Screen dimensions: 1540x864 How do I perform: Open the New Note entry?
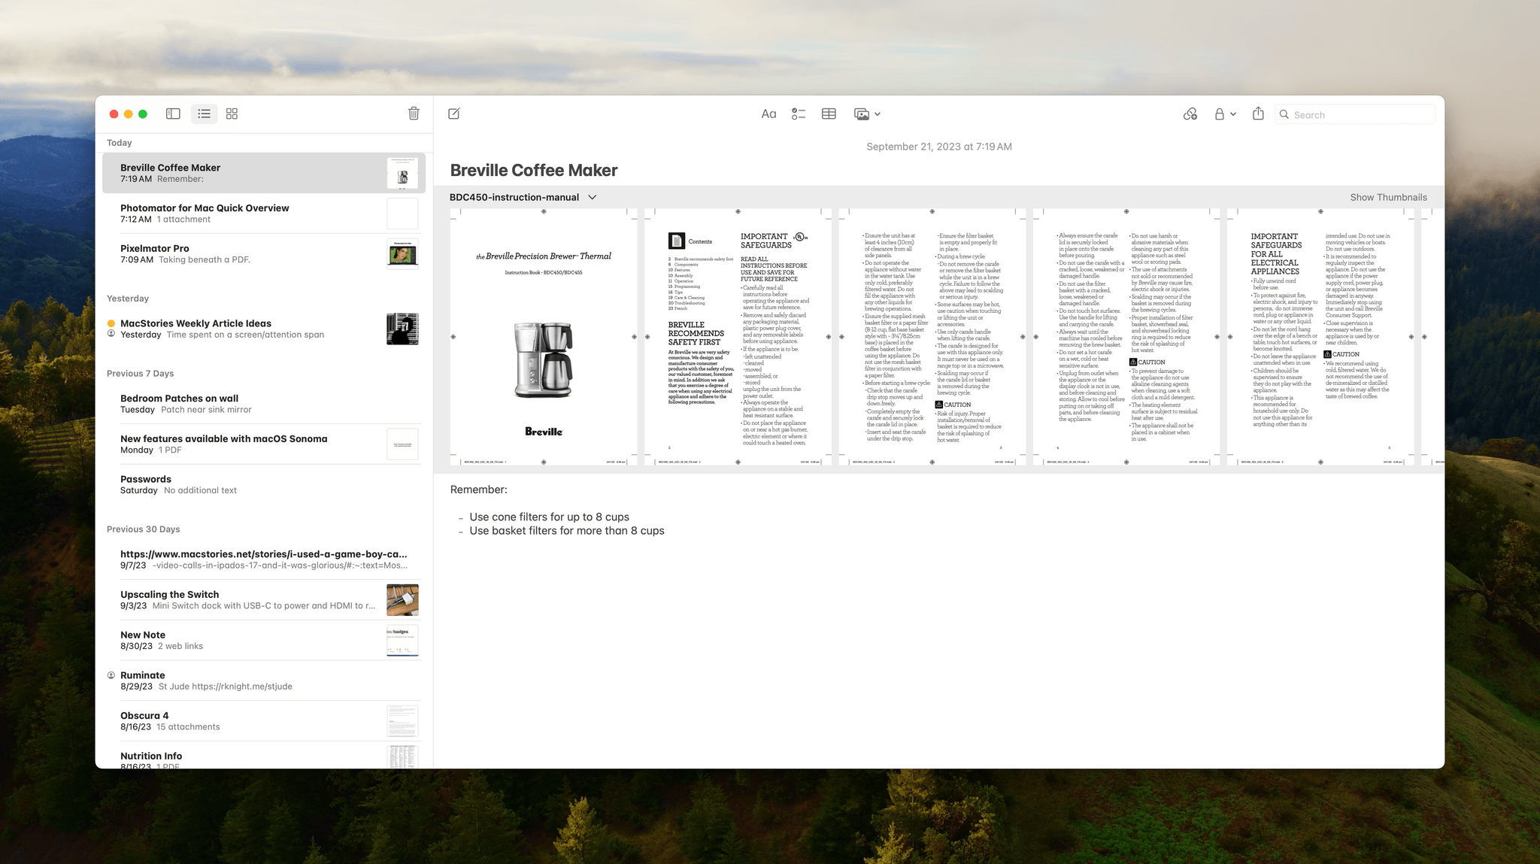[264, 640]
